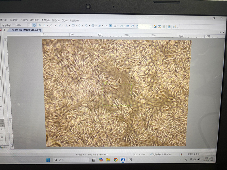Image resolution: width=227 pixels, height=170 pixels.
Task: Open the fghgfhgf calibration dropdown
Action: tap(14, 25)
